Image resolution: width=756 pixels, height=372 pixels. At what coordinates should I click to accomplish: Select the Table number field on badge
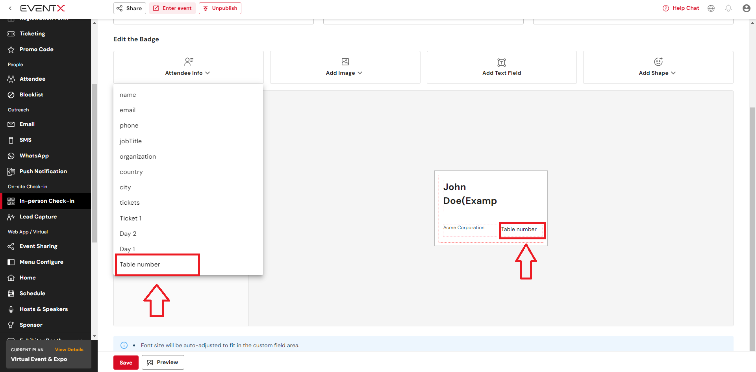[519, 229]
